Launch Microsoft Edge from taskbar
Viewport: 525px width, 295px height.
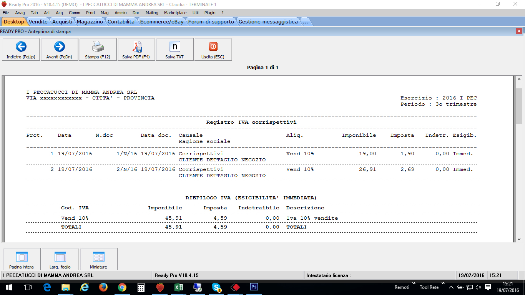point(47,287)
